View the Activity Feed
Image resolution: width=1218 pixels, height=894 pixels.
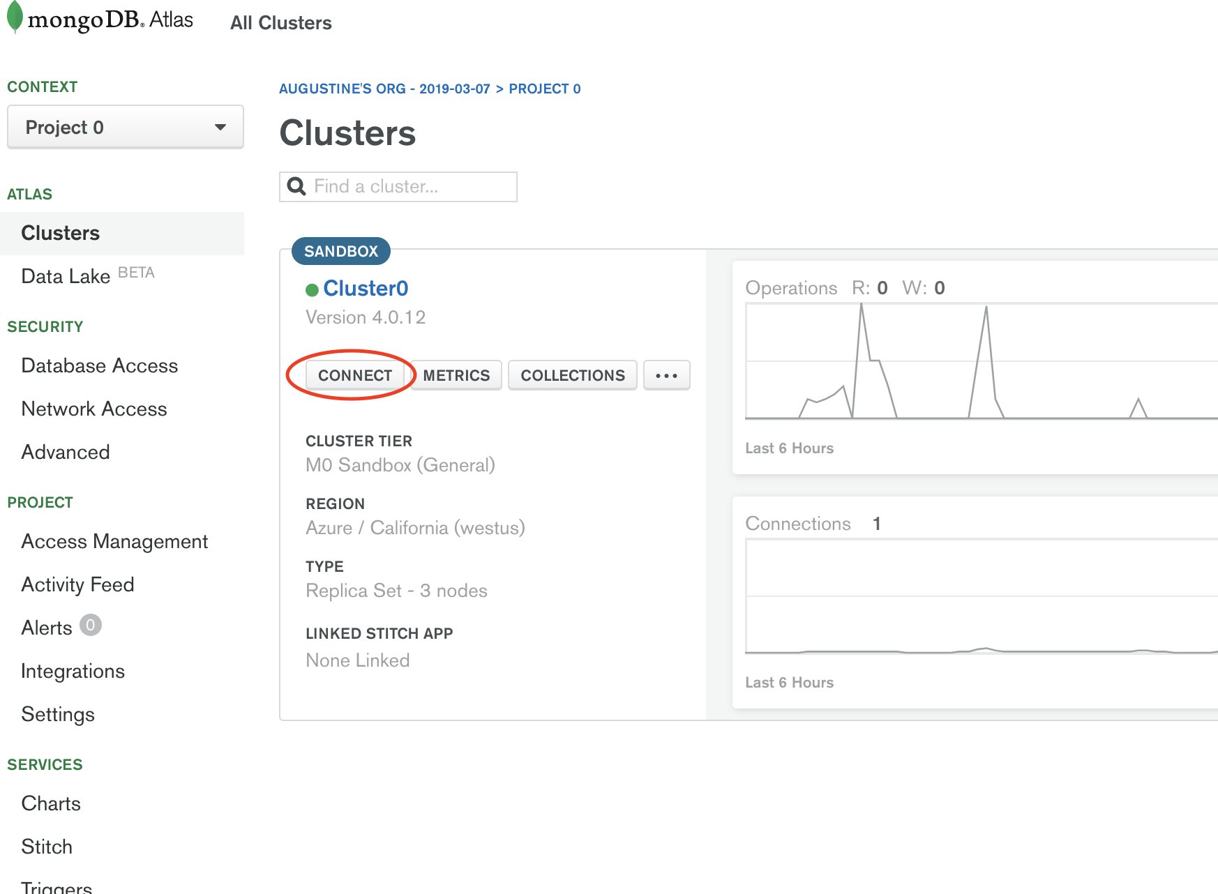tap(77, 584)
